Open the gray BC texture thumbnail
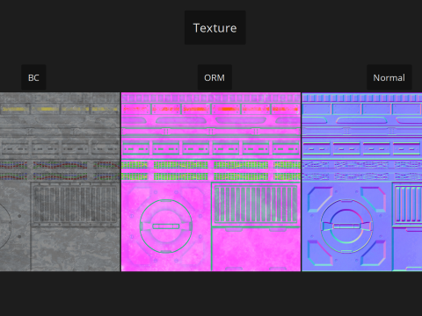 60,182
